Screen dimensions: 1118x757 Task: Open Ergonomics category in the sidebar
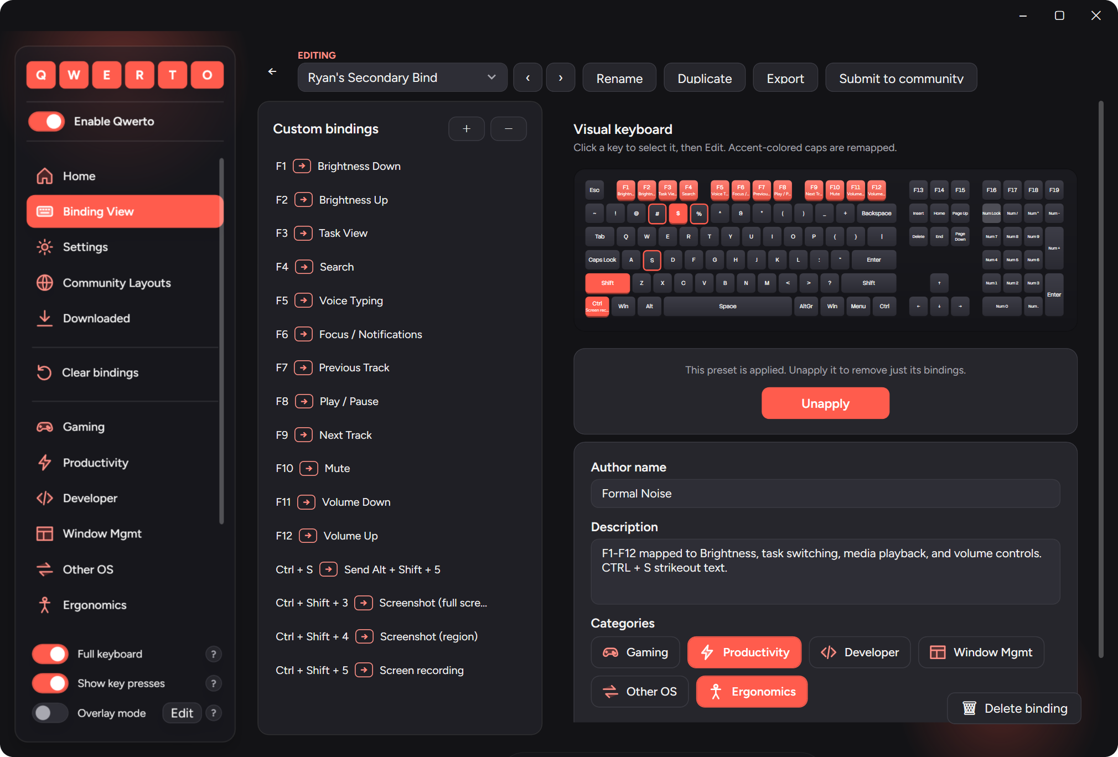[125, 605]
